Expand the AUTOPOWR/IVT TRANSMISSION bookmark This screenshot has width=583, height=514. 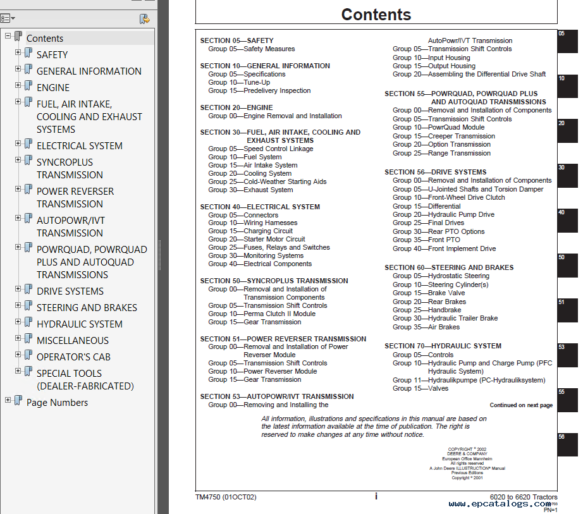18,217
